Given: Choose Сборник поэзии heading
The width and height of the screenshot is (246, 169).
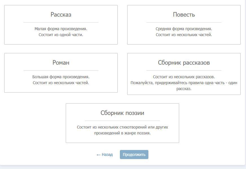Looking at the screenshot, I should [x=122, y=113].
